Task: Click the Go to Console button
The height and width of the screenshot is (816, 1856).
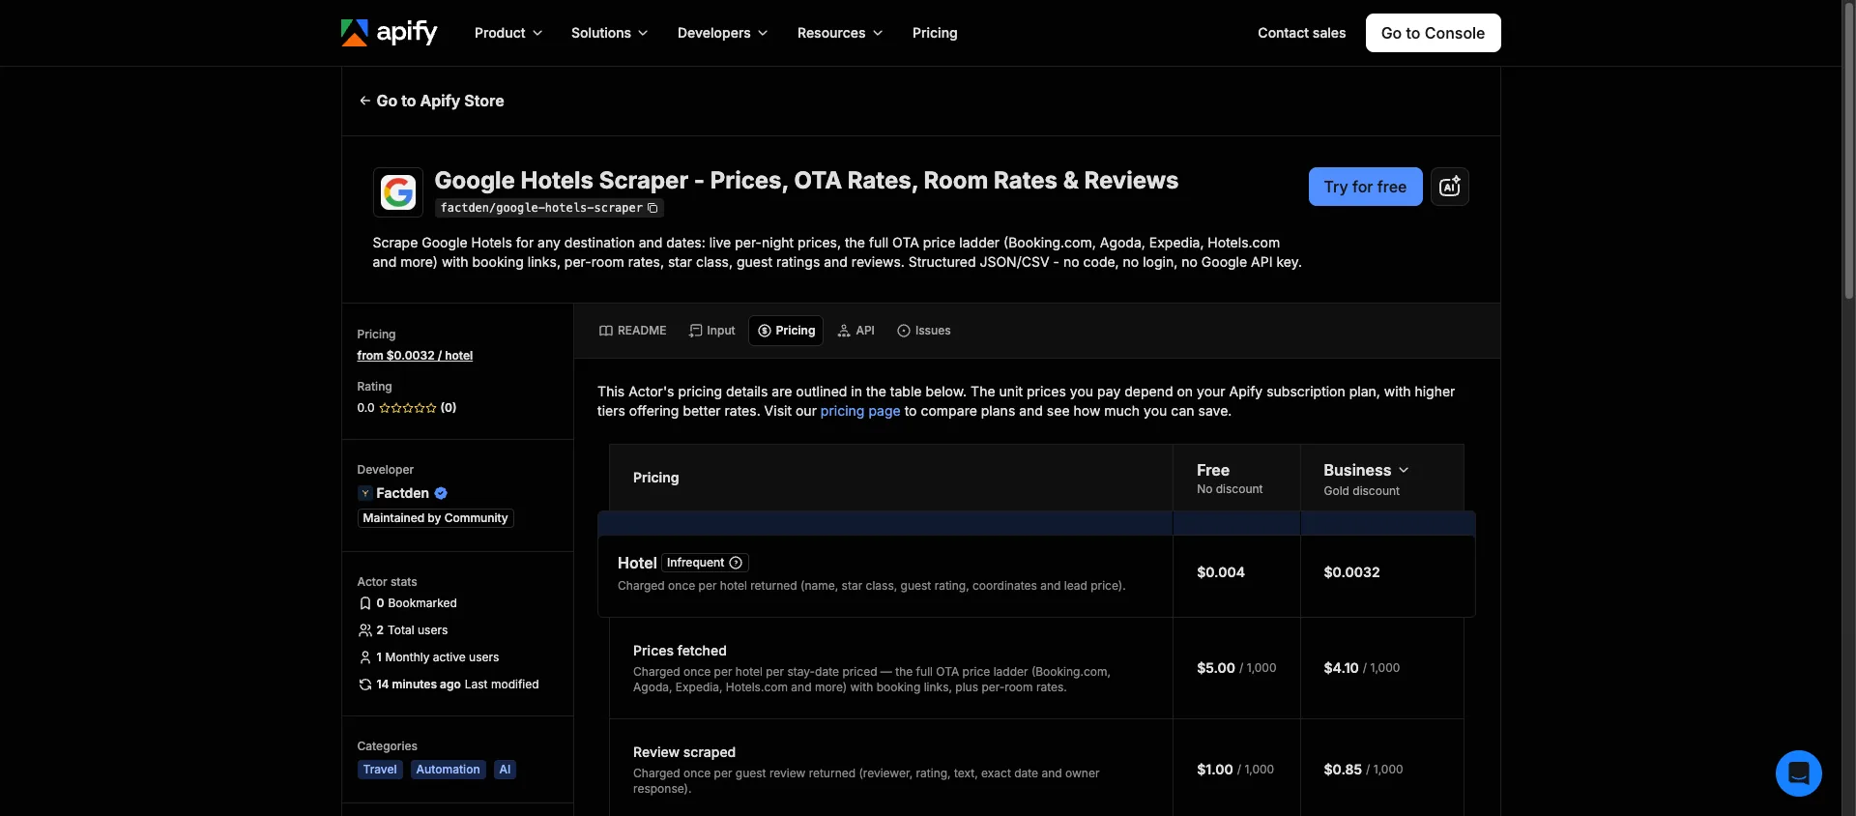Action: (1433, 33)
